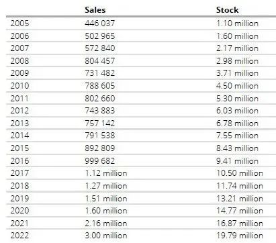Select sales value 999 682
Image resolution: width=276 pixels, height=243 pixels.
pos(99,160)
